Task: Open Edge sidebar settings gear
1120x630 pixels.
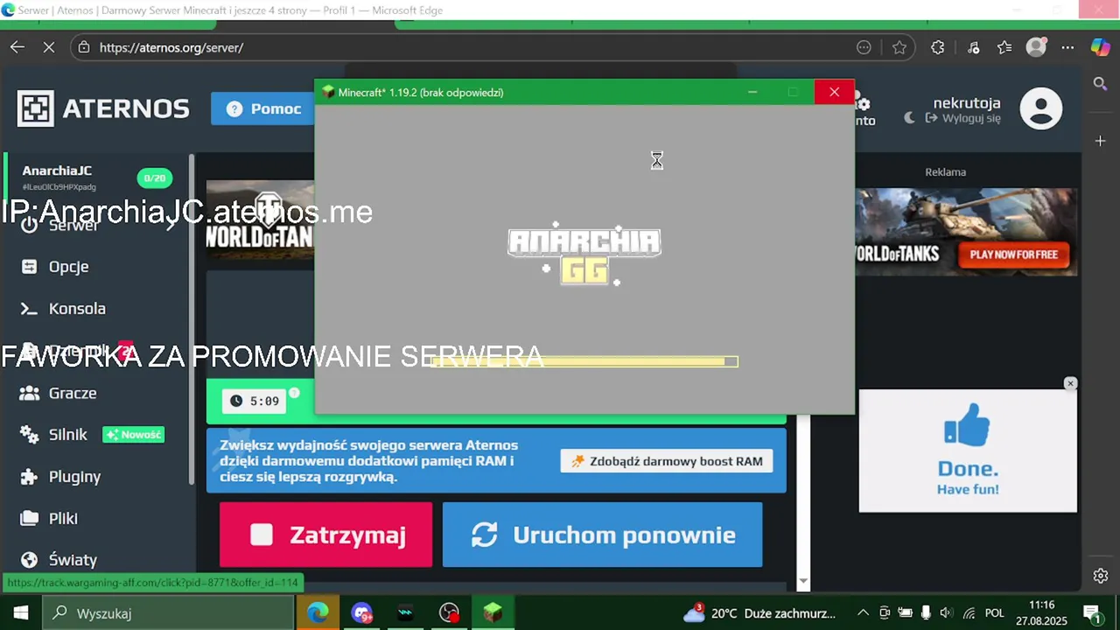Action: click(1101, 576)
